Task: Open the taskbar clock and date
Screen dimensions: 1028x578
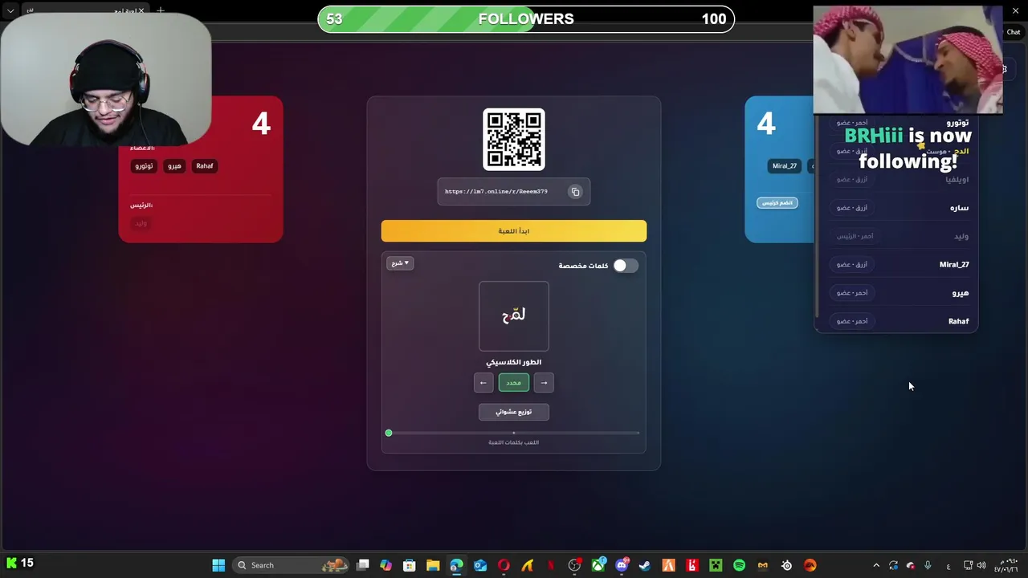Action: point(1007,565)
